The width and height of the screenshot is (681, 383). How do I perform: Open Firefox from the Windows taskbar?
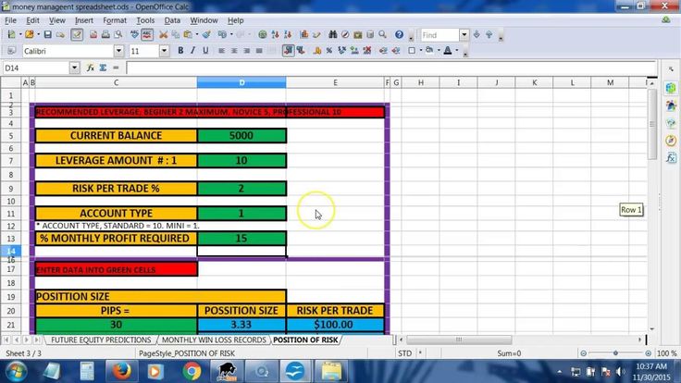point(120,372)
